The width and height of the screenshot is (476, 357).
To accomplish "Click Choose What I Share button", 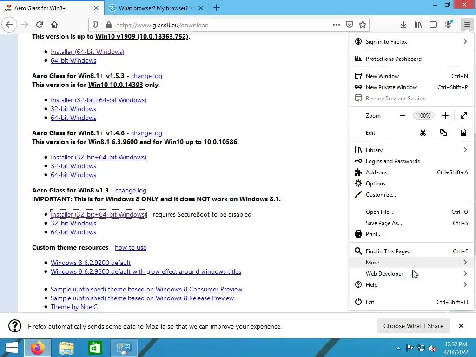I will coord(413,326).
